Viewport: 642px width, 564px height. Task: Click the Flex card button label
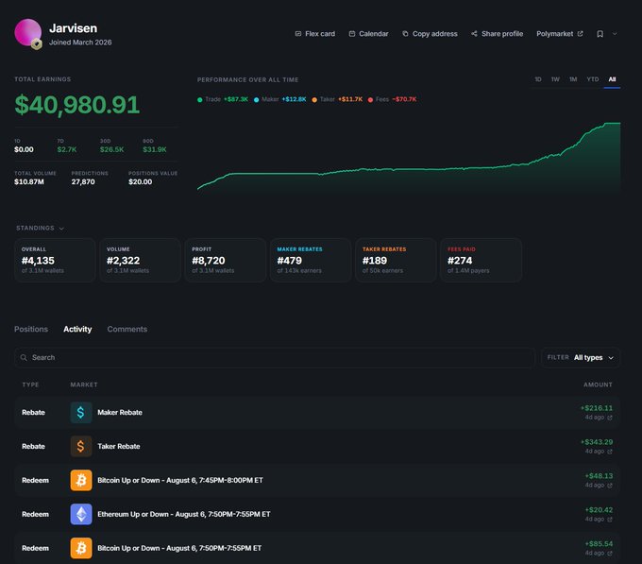coord(320,34)
